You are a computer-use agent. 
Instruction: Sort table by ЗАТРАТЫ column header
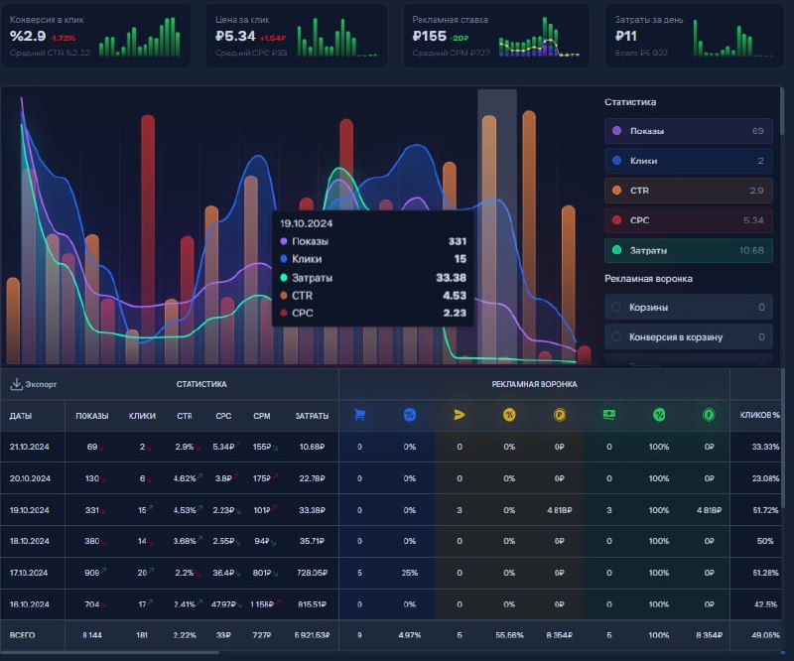pyautogui.click(x=312, y=416)
